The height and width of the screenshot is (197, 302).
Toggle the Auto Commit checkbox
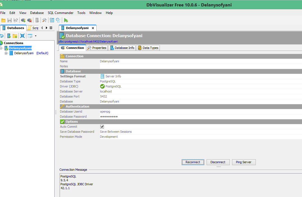coord(102,127)
